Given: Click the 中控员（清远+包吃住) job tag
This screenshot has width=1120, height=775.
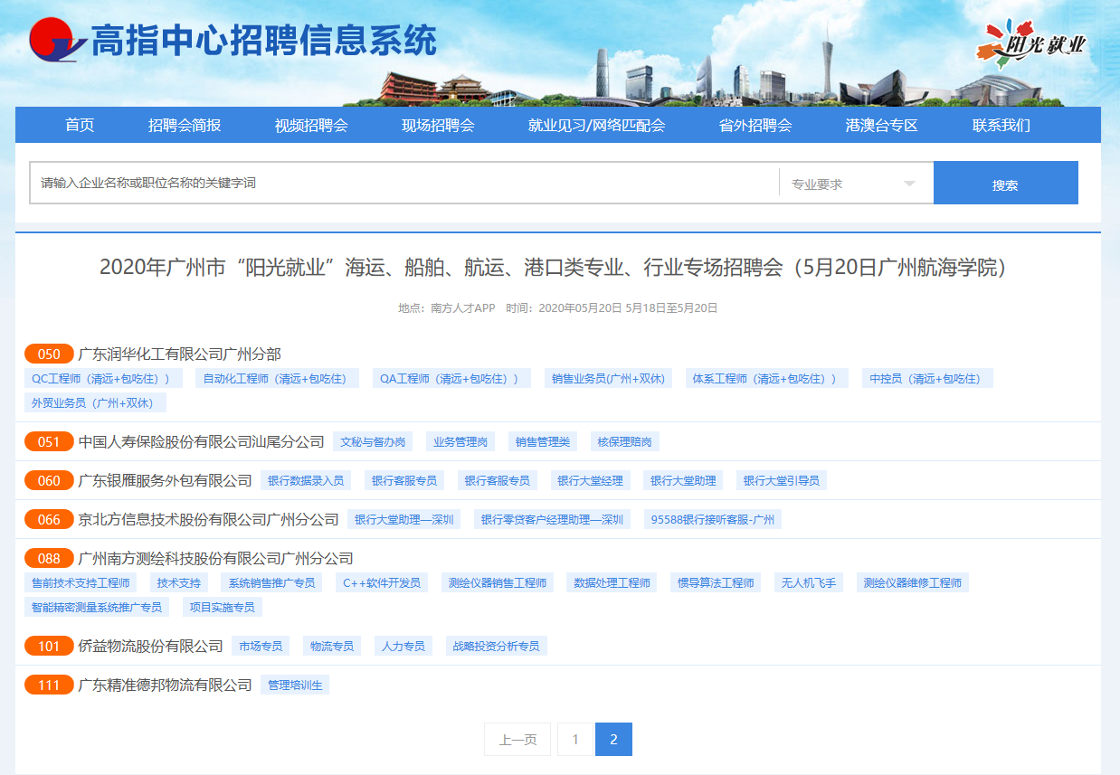Looking at the screenshot, I should 927,378.
